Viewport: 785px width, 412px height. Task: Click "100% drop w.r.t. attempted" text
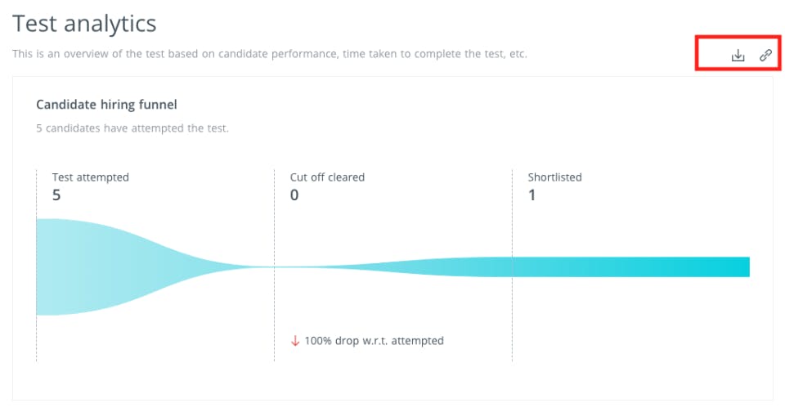(x=374, y=340)
